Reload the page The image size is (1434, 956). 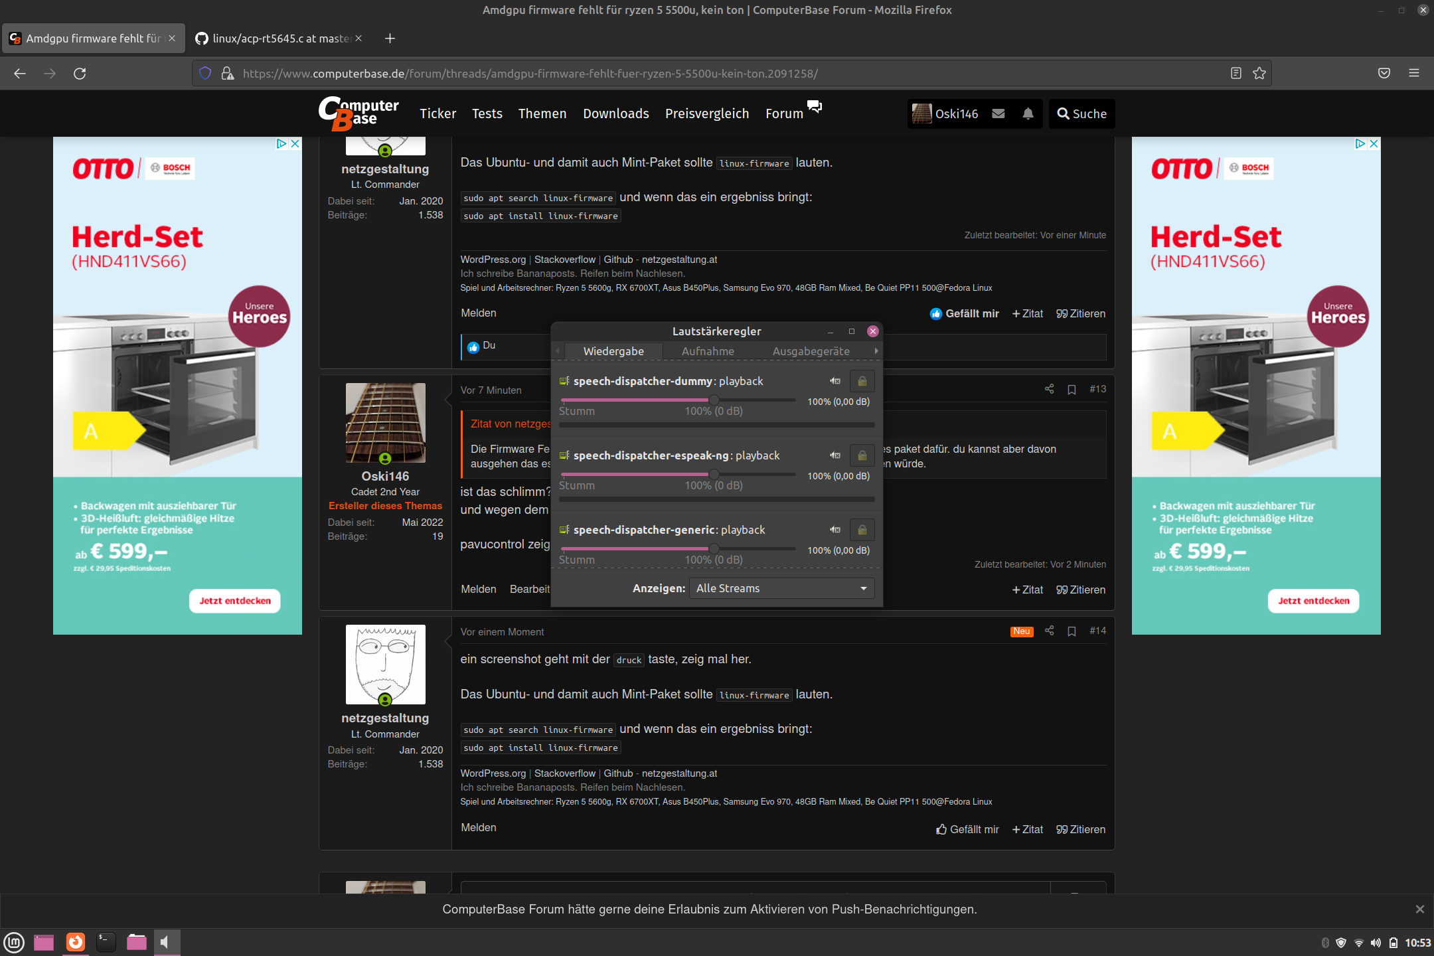click(x=80, y=73)
